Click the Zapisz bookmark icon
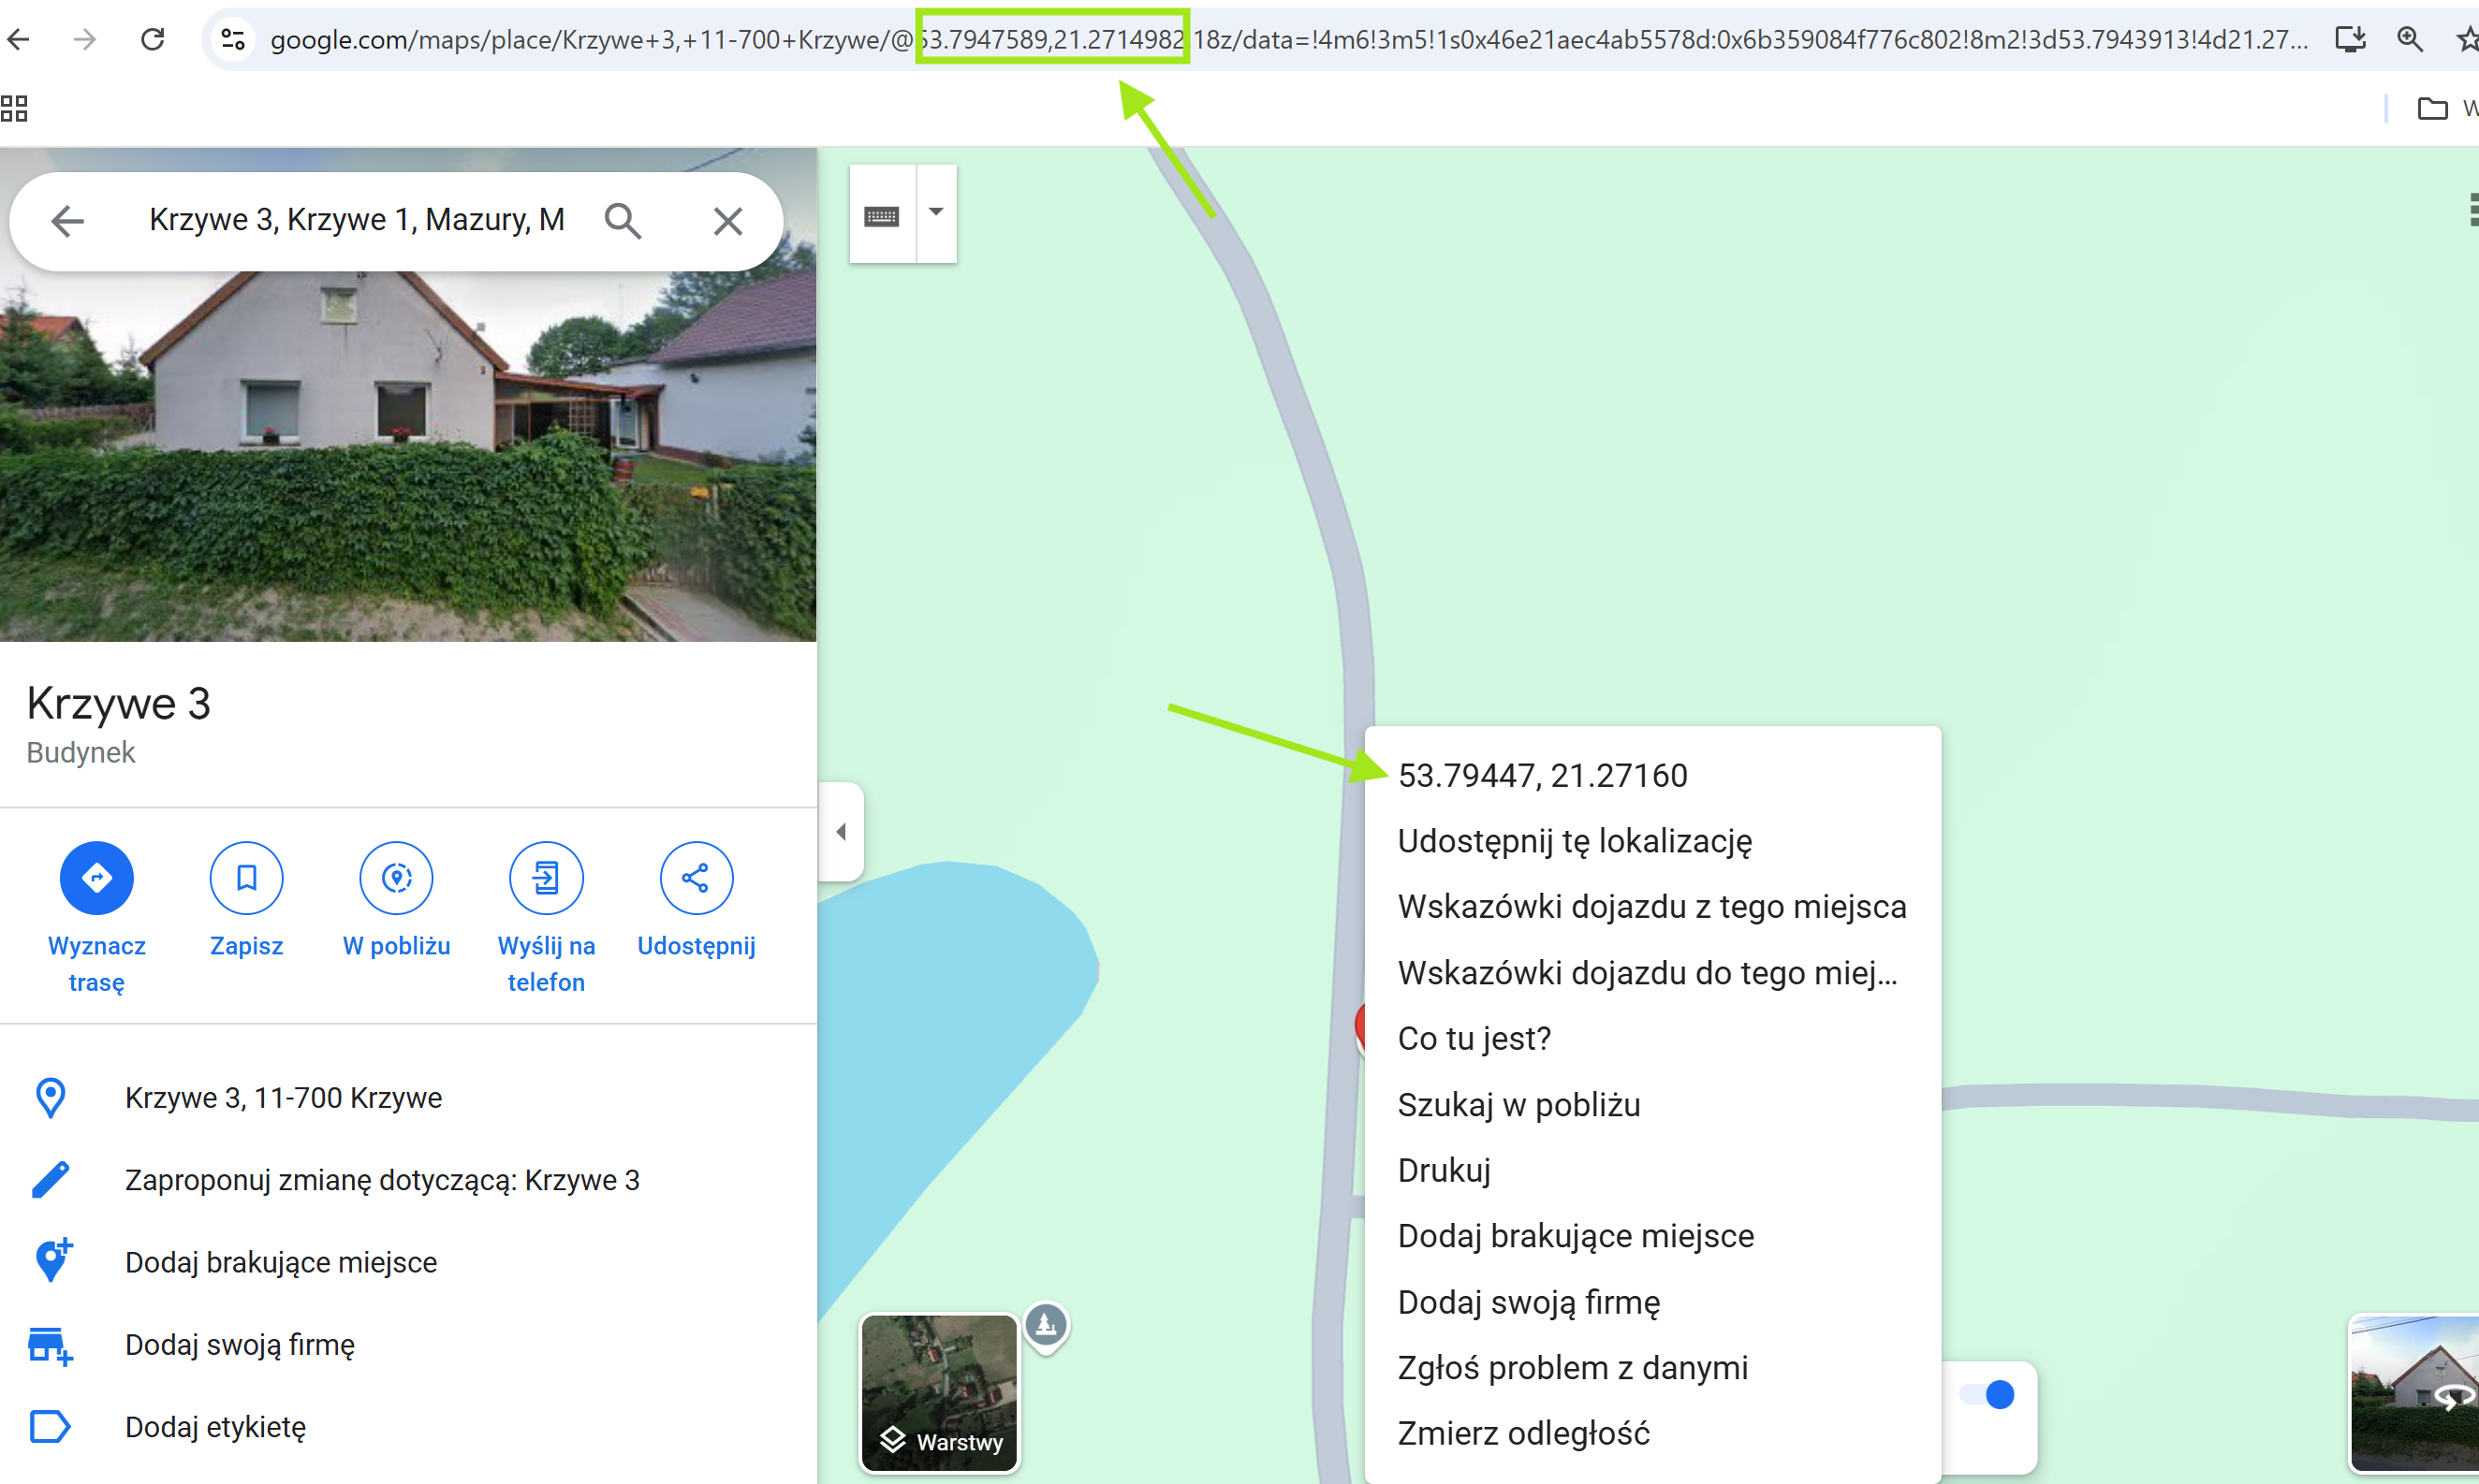 [x=246, y=878]
